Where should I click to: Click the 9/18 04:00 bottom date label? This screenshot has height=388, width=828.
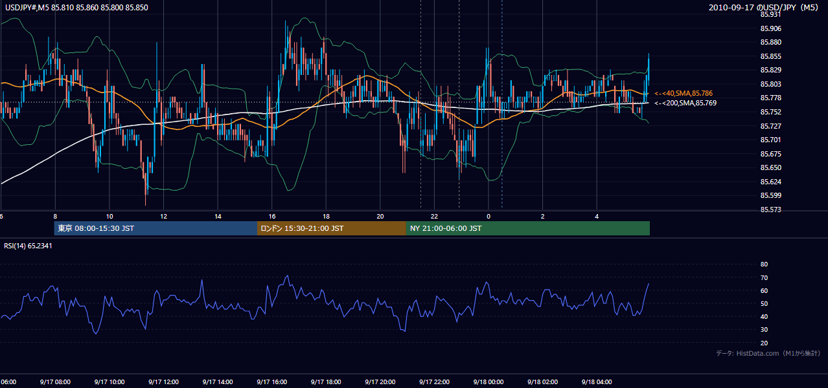(x=597, y=382)
